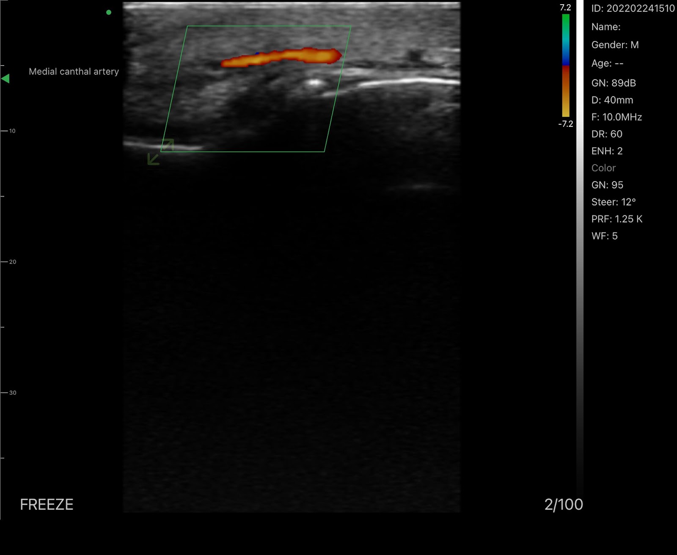Click the 10 mm depth tick
677x555 pixels.
pyautogui.click(x=8, y=131)
